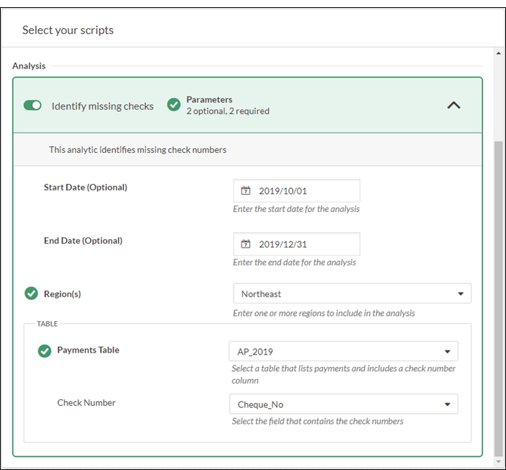Click the End Date calendar icon

click(245, 244)
